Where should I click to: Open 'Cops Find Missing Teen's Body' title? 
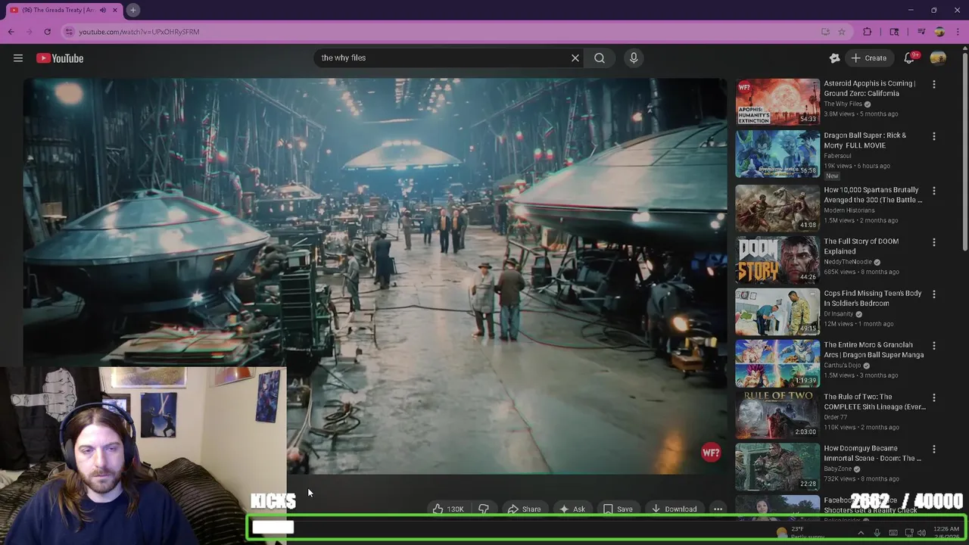873,298
